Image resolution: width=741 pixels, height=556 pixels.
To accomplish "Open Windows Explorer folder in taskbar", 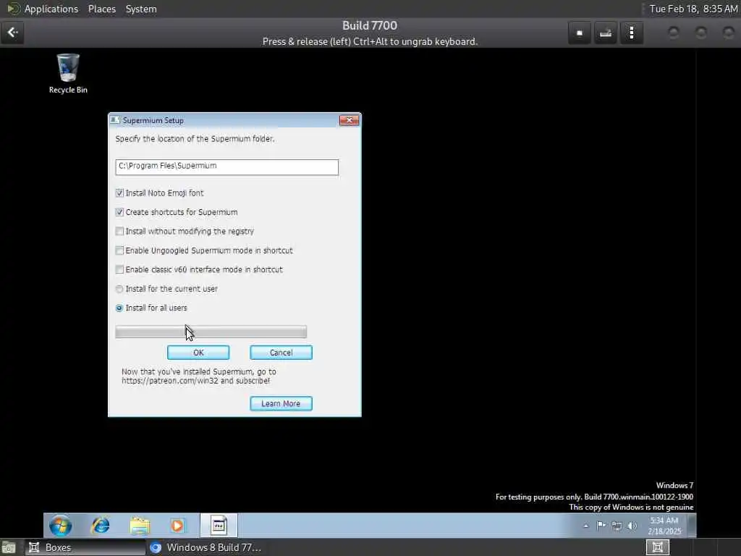I will click(x=140, y=526).
